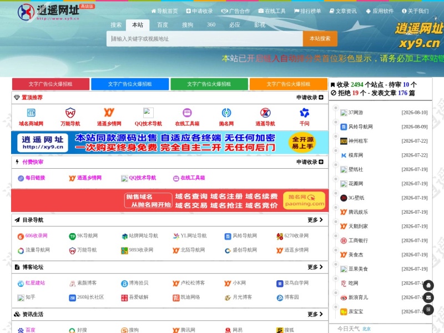Open the 千问 icon in pinned recommendations
Viewport: 444px width, 333px height.
[304, 113]
